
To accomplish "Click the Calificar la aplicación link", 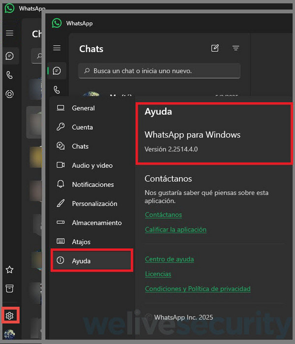I will pyautogui.click(x=176, y=229).
